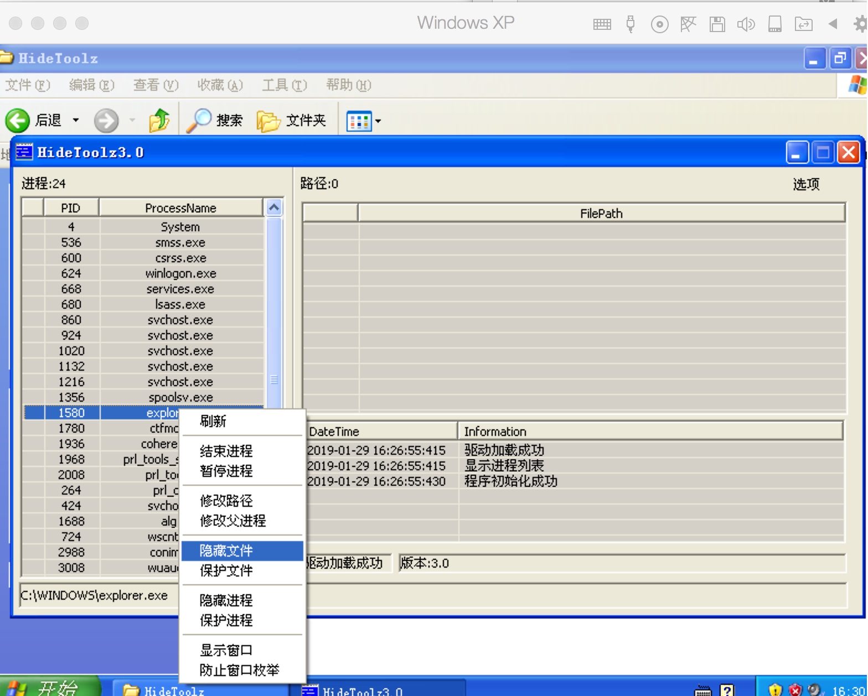Click the process list scroll-up arrow

(274, 207)
